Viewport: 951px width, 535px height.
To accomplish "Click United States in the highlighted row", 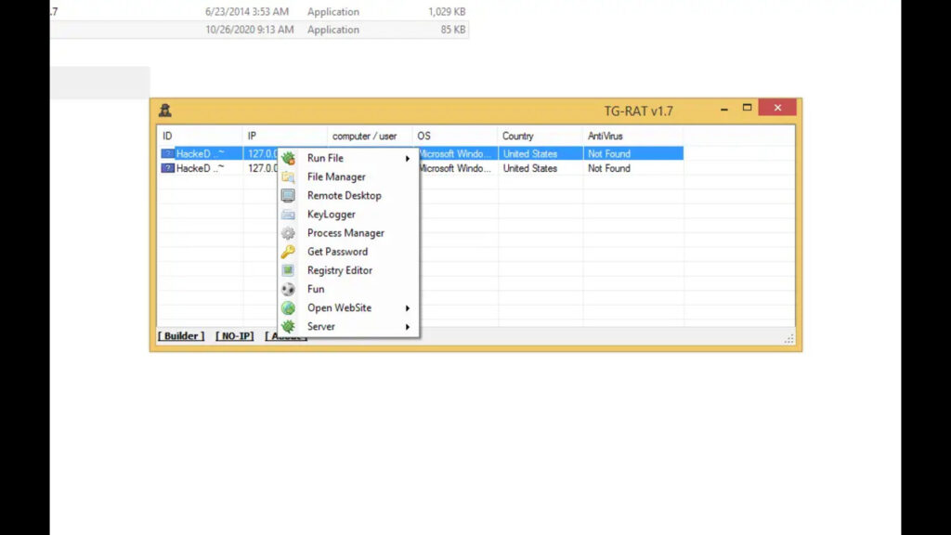I will (530, 154).
